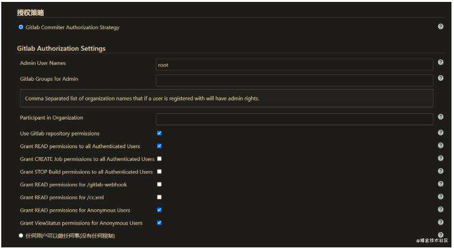The height and width of the screenshot is (248, 454).
Task: Show help for READ permissions for /cc.xml
Action: (x=441, y=196)
